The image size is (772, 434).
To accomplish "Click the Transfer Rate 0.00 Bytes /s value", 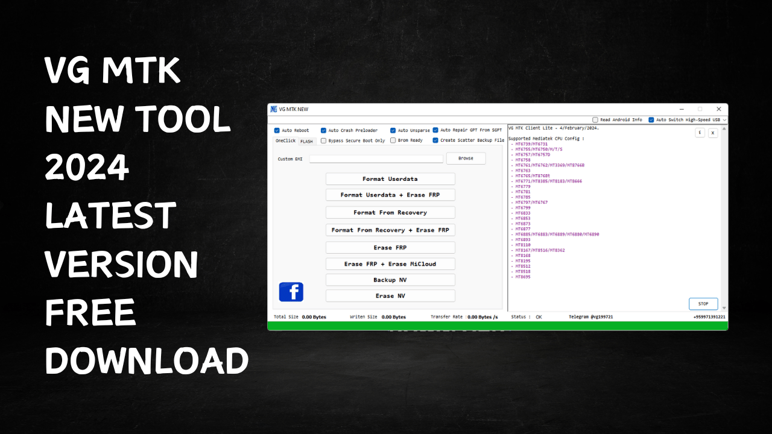I will [483, 316].
